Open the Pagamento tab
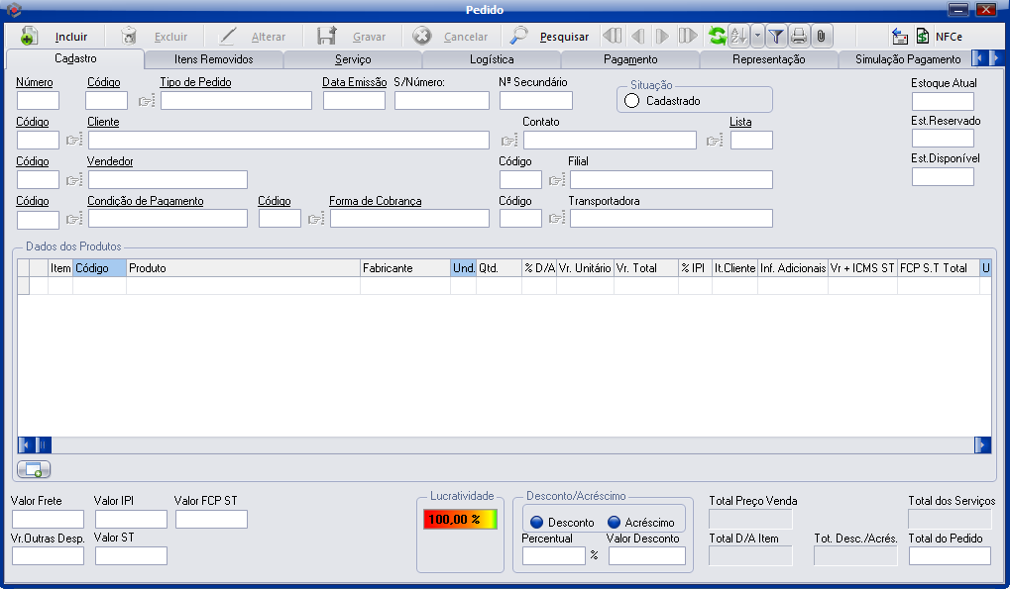Image resolution: width=1010 pixels, height=589 pixels. point(629,59)
